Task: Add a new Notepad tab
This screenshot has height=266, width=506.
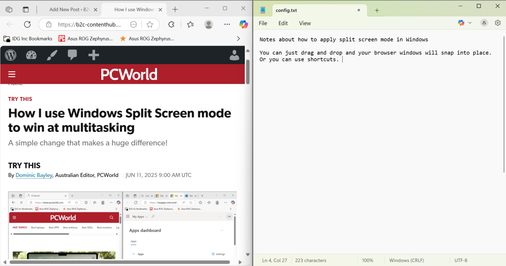Action: [x=377, y=10]
